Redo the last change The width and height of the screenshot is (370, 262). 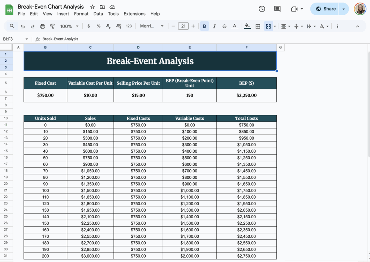pyautogui.click(x=32, y=26)
